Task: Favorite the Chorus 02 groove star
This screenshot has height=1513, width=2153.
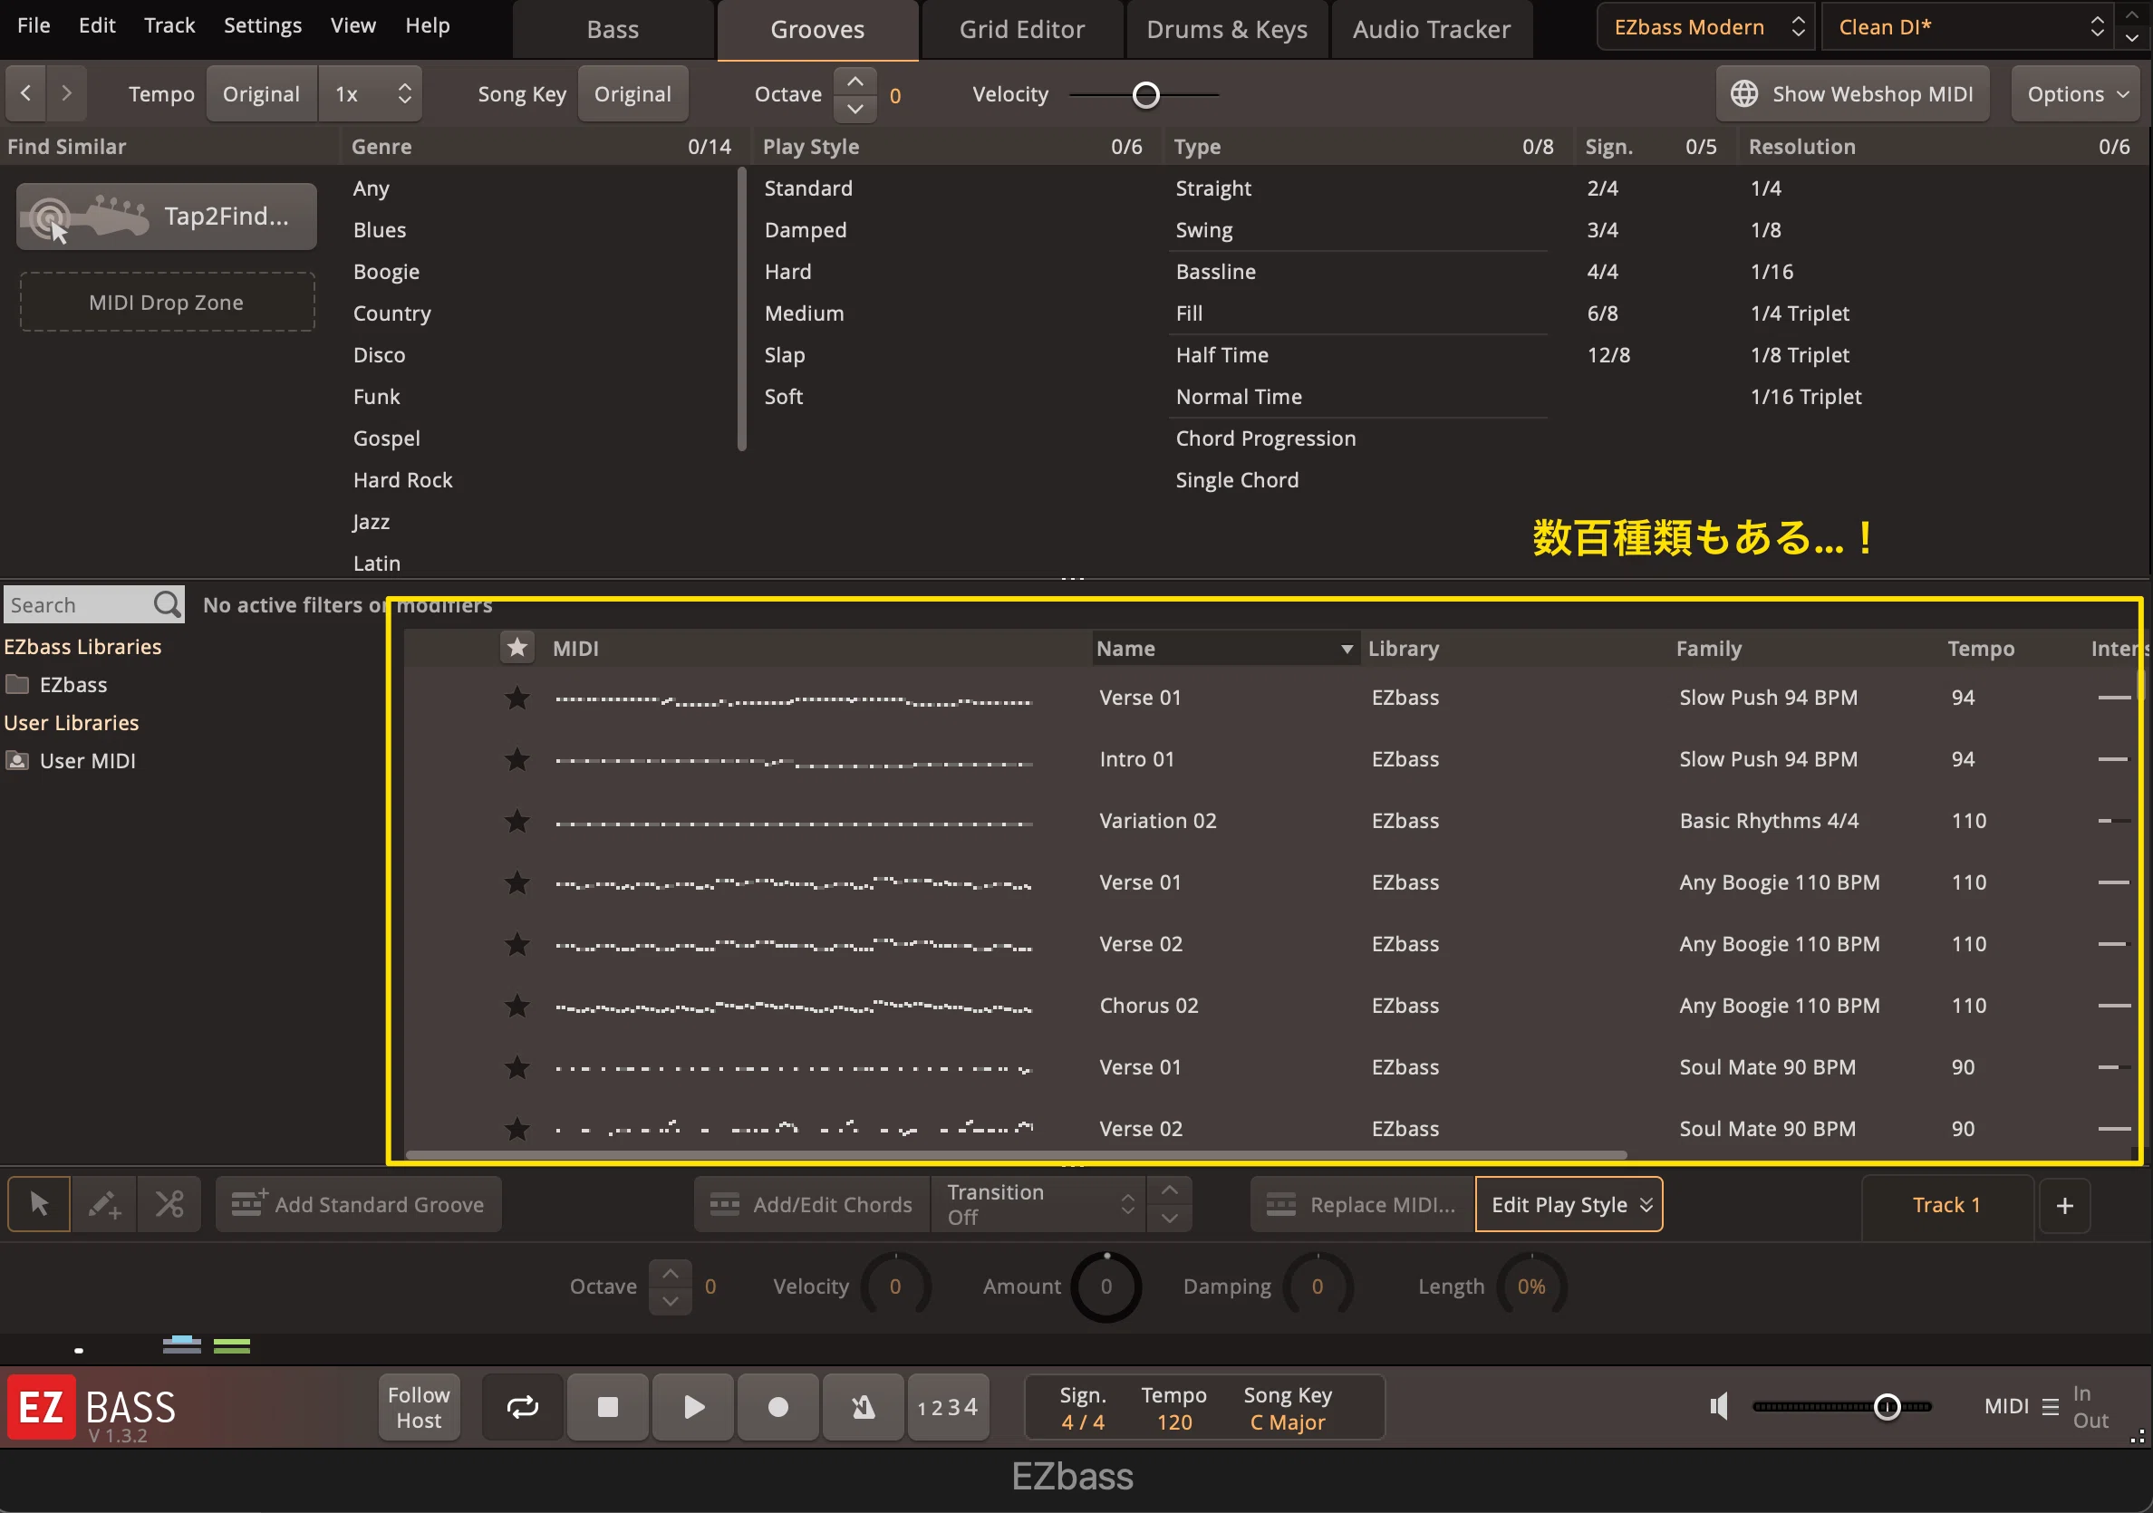Action: click(x=517, y=1006)
